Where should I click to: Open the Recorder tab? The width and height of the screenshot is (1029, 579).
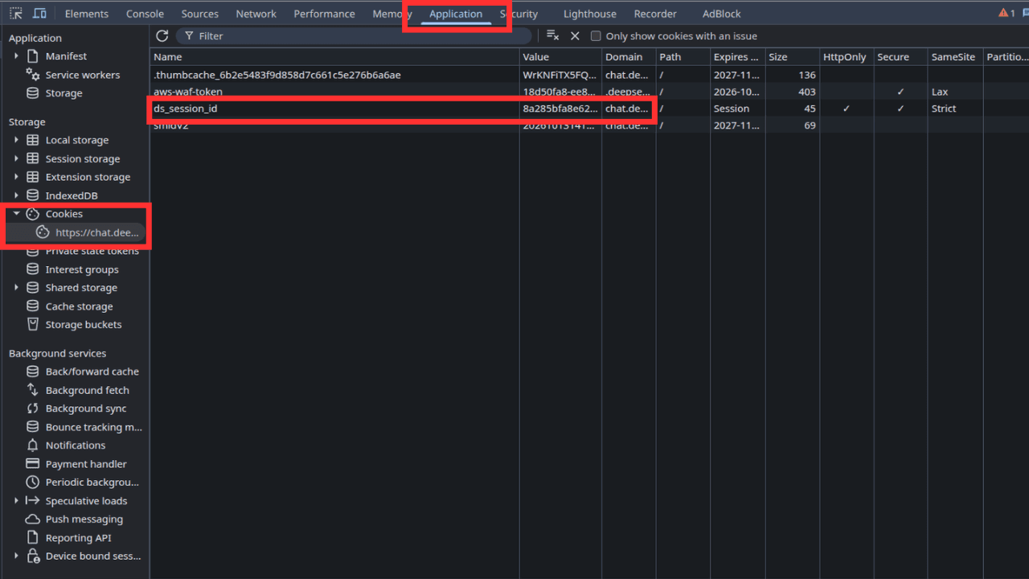point(655,14)
